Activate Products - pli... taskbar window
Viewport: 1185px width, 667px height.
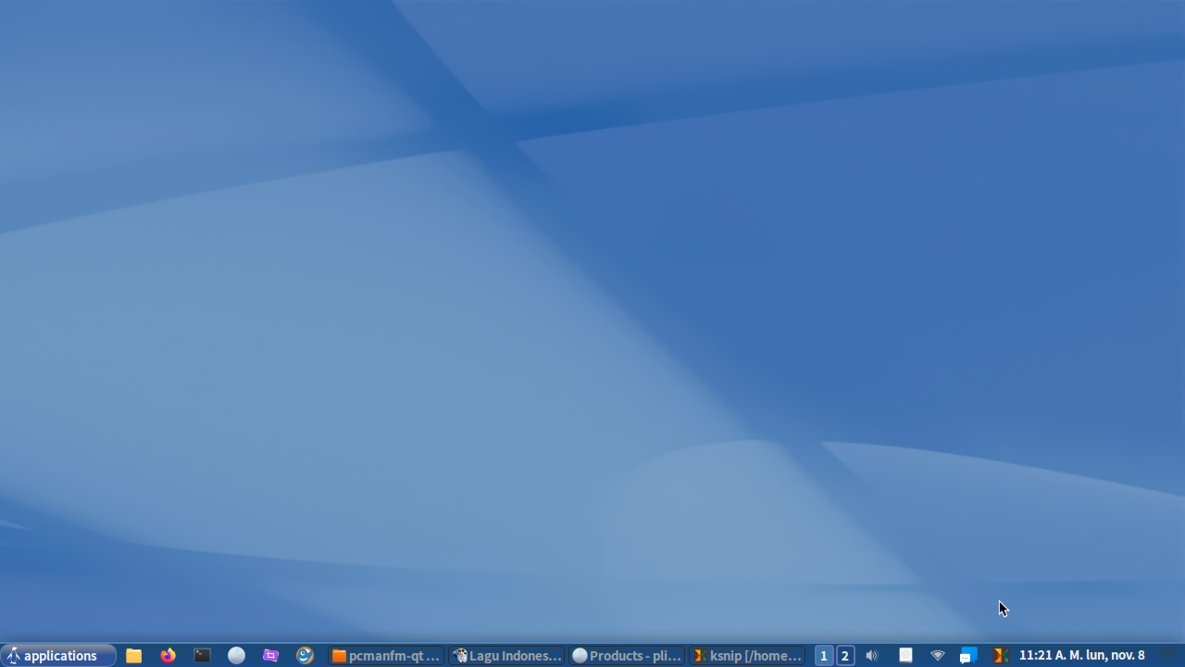pyautogui.click(x=627, y=655)
